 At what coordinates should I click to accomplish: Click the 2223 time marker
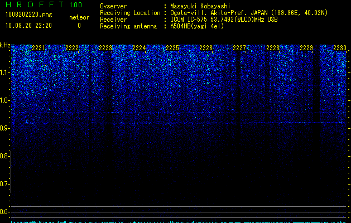[x=105, y=48]
